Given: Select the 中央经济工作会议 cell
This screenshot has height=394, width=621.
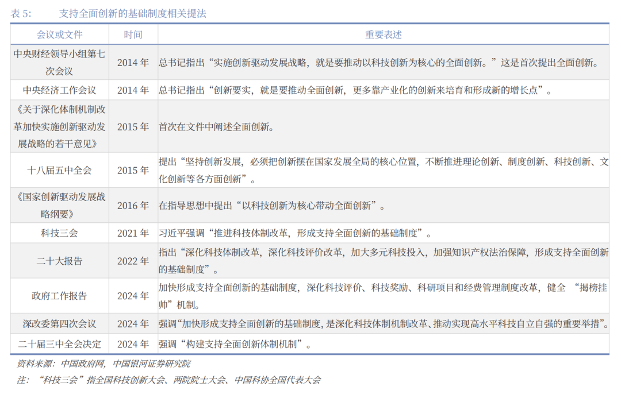Looking at the screenshot, I should point(59,90).
